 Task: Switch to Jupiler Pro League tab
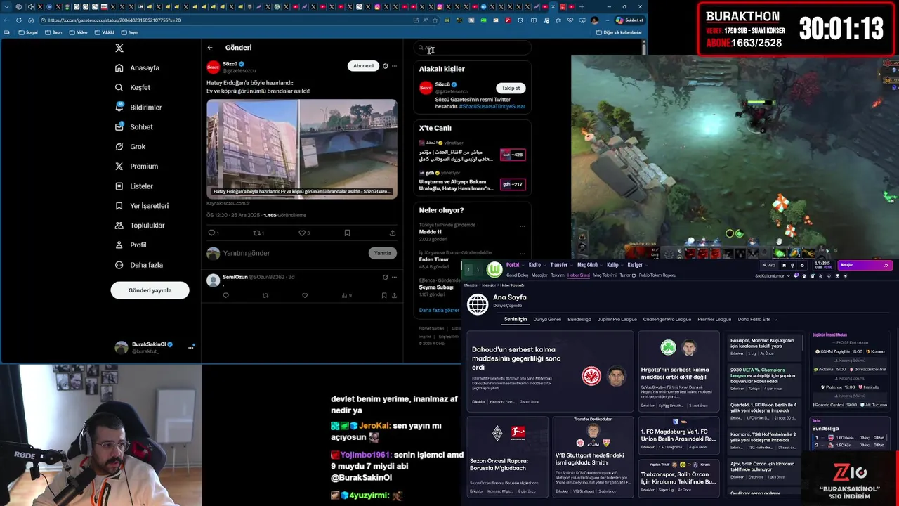(x=617, y=320)
